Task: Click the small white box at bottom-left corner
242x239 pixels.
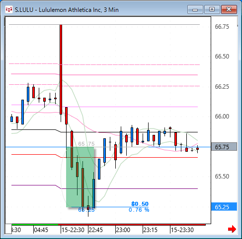Action: pos(8,229)
